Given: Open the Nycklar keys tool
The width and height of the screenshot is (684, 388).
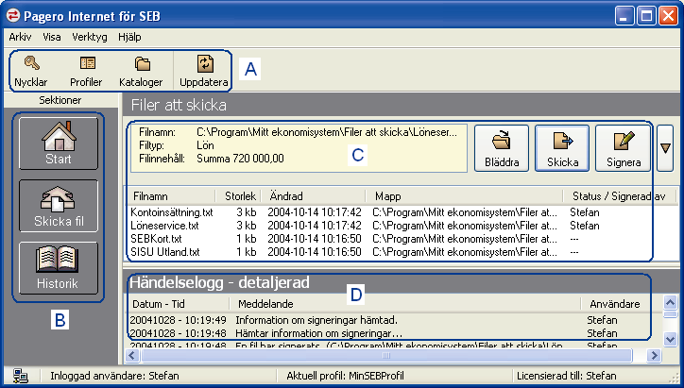Looking at the screenshot, I should (x=31, y=71).
